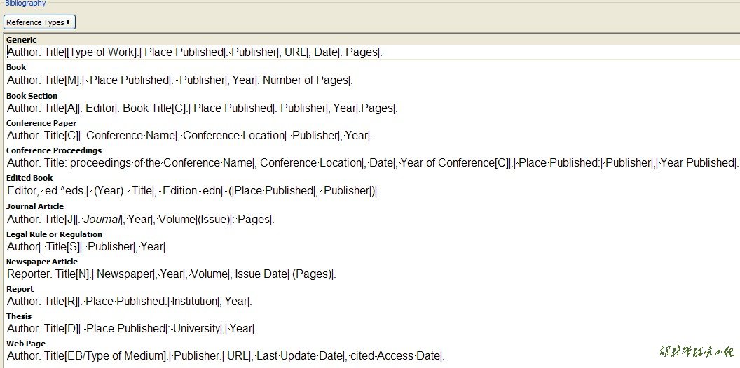Click the Generic reference type heading
This screenshot has width=740, height=368.
(x=21, y=40)
